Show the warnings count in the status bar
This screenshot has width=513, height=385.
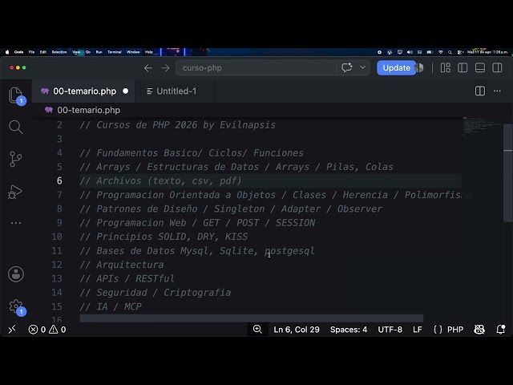pyautogui.click(x=57, y=330)
